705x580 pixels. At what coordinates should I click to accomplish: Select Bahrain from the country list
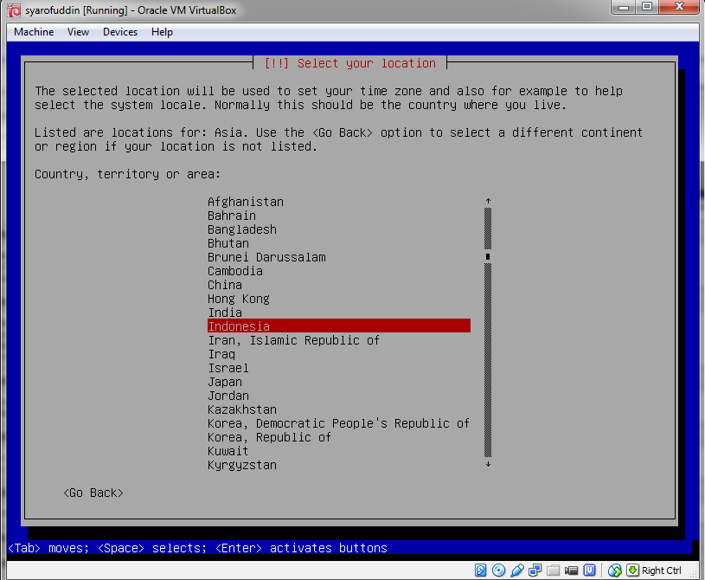232,216
